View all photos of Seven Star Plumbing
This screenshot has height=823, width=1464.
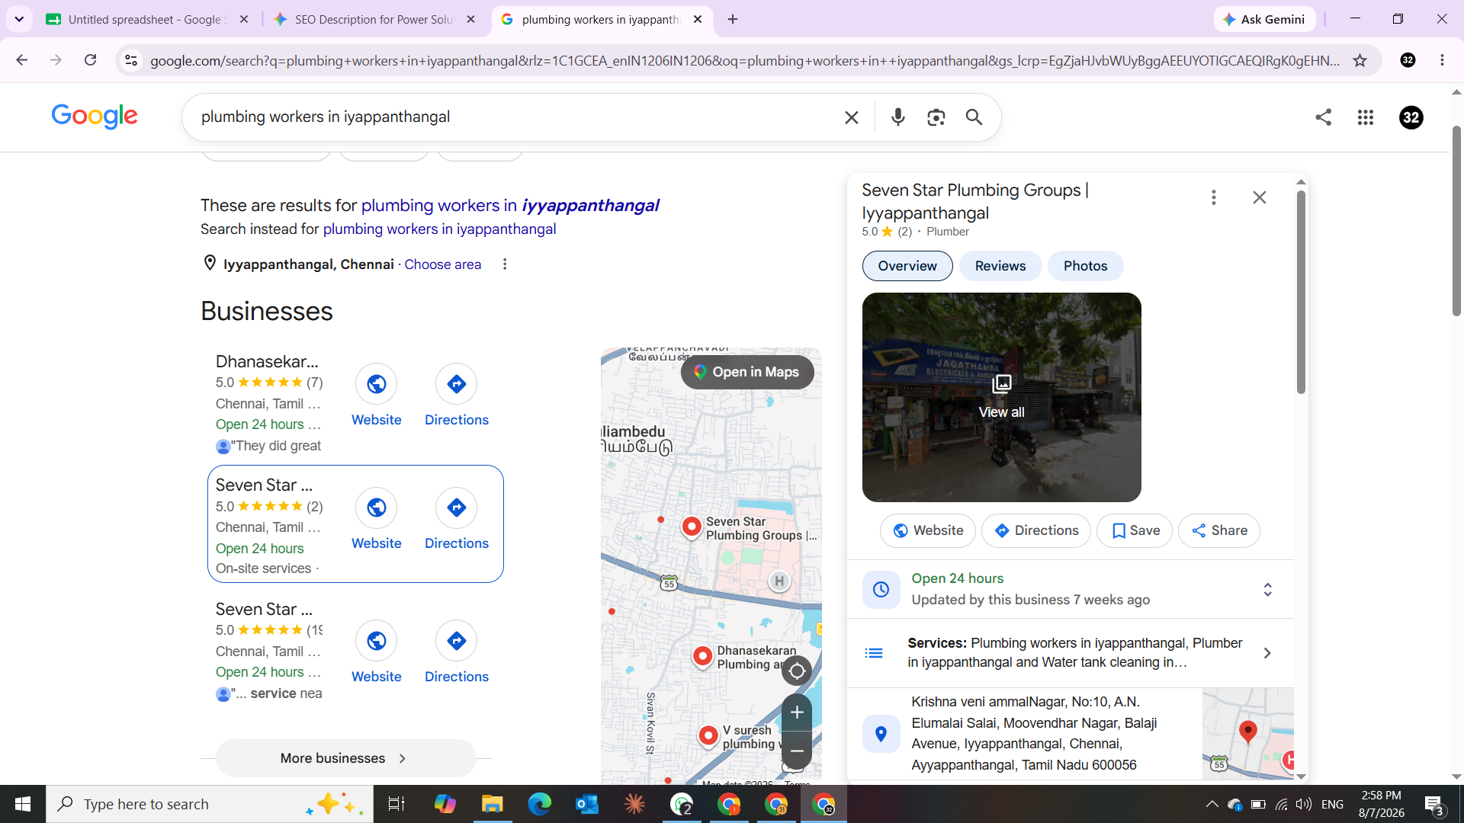1001,397
